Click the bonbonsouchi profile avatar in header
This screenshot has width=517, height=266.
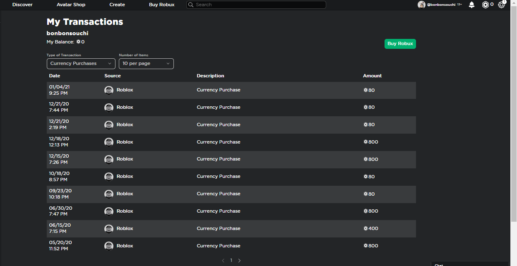pos(421,5)
